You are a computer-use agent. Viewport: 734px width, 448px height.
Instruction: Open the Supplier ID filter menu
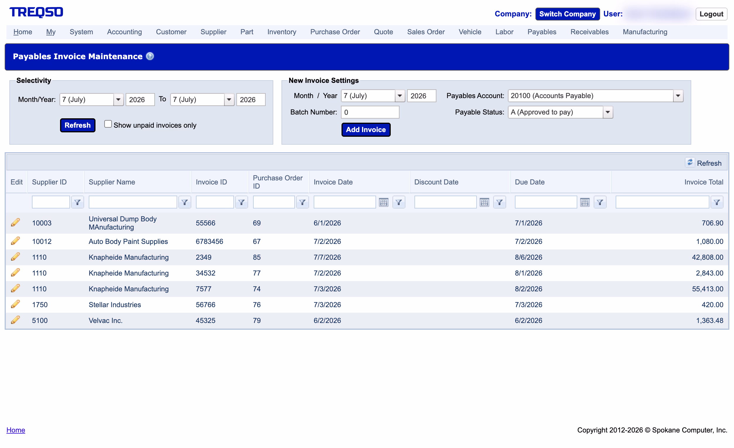(x=77, y=202)
